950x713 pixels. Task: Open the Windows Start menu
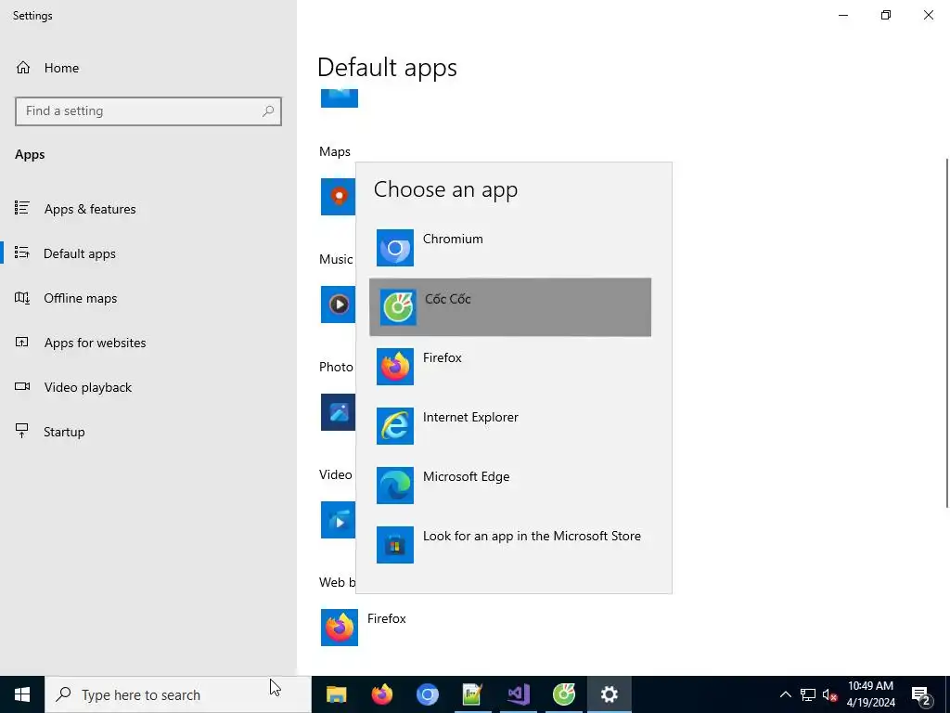[x=22, y=694]
